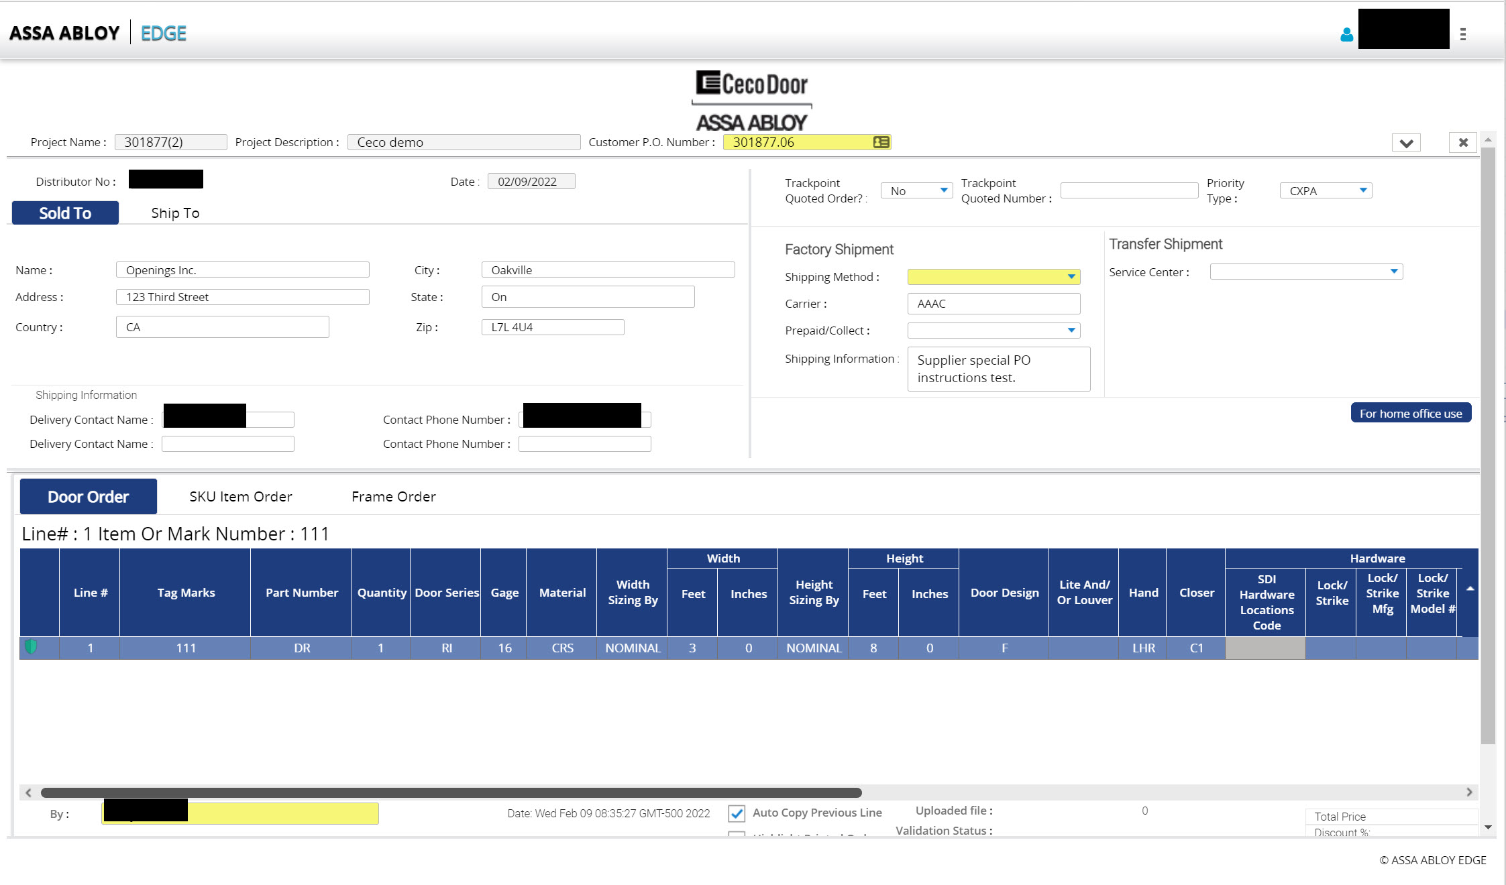Click the Date field
The width and height of the screenshot is (1506, 885).
tap(531, 181)
